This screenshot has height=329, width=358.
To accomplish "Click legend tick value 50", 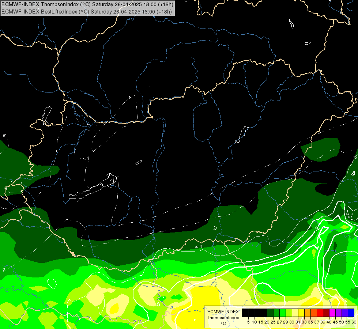I will [x=342, y=322].
